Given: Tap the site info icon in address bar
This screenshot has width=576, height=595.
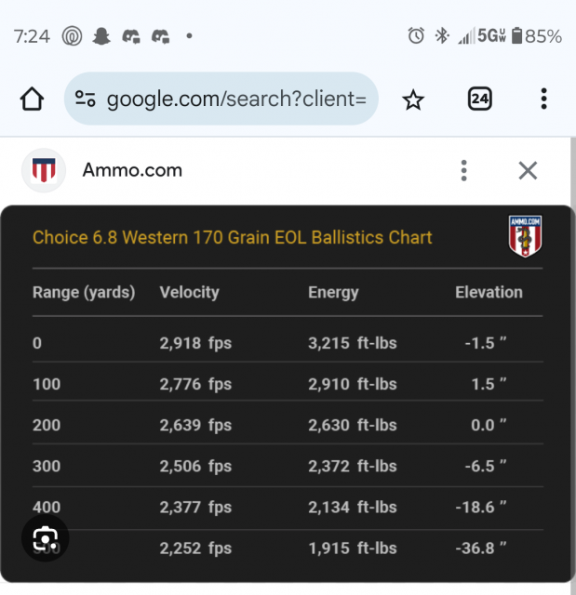Looking at the screenshot, I should 86,99.
